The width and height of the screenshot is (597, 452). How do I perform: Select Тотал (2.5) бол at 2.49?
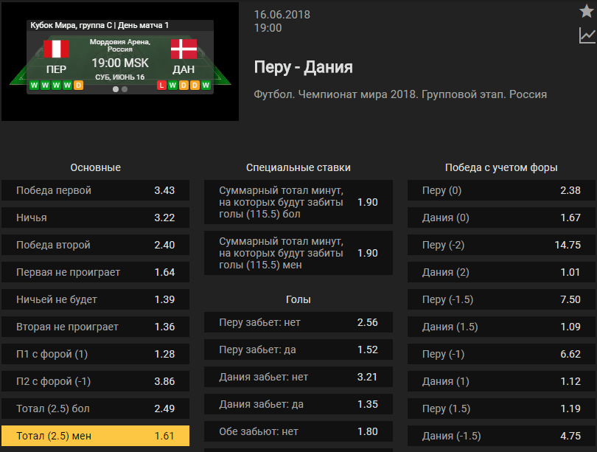click(x=96, y=408)
